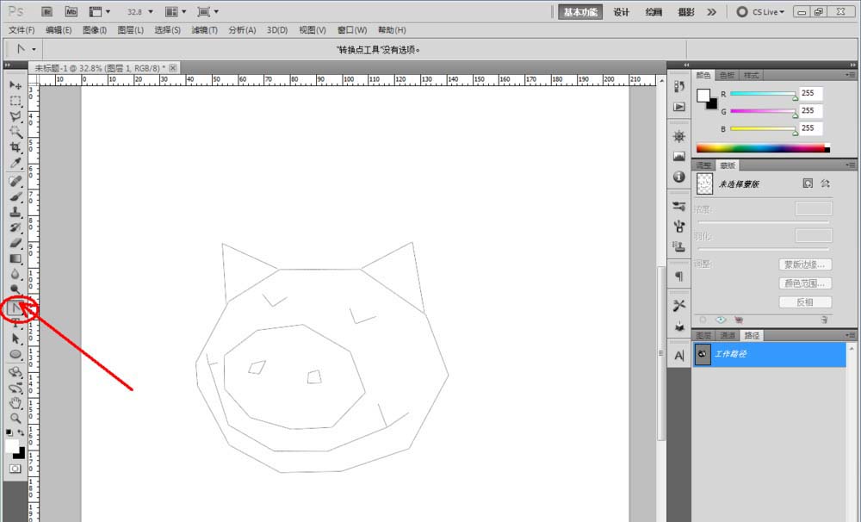Select the Move tool
Screen dimensions: 861x522
(15, 85)
